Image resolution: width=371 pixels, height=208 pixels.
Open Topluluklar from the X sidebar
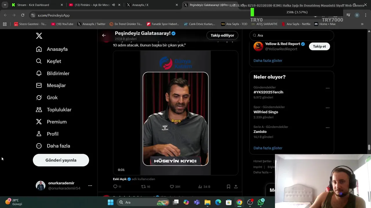pyautogui.click(x=54, y=110)
